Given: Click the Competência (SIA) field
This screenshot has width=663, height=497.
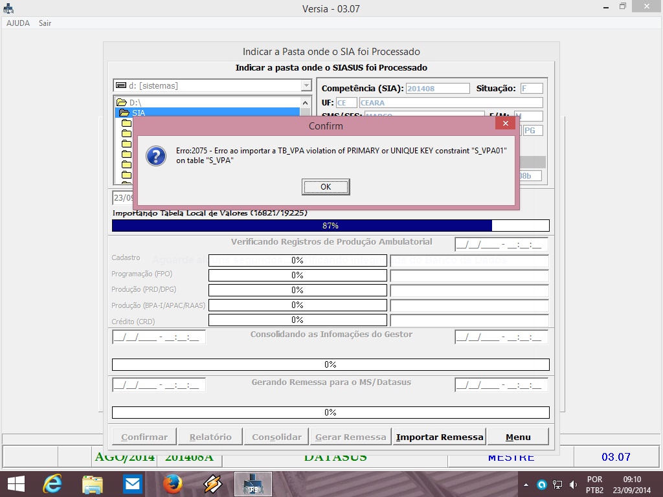Looking at the screenshot, I should (438, 89).
